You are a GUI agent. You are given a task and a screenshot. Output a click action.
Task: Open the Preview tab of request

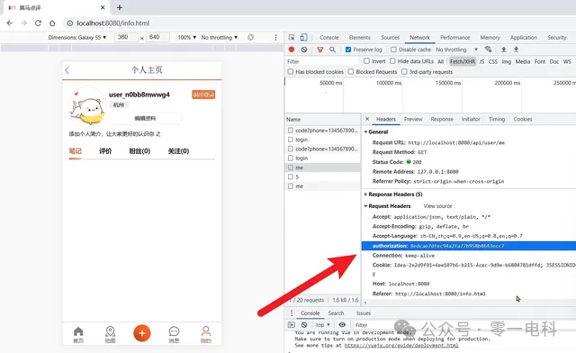pos(413,119)
